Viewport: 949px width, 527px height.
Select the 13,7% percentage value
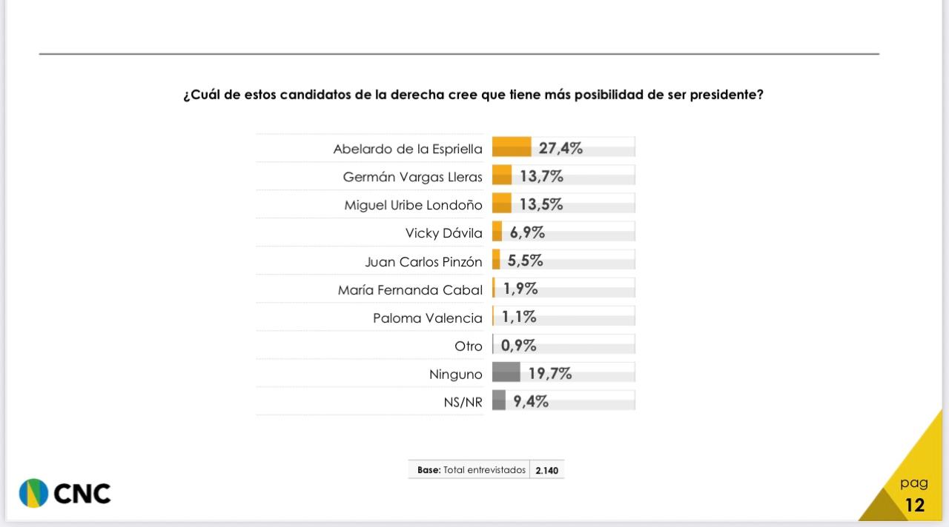541,176
